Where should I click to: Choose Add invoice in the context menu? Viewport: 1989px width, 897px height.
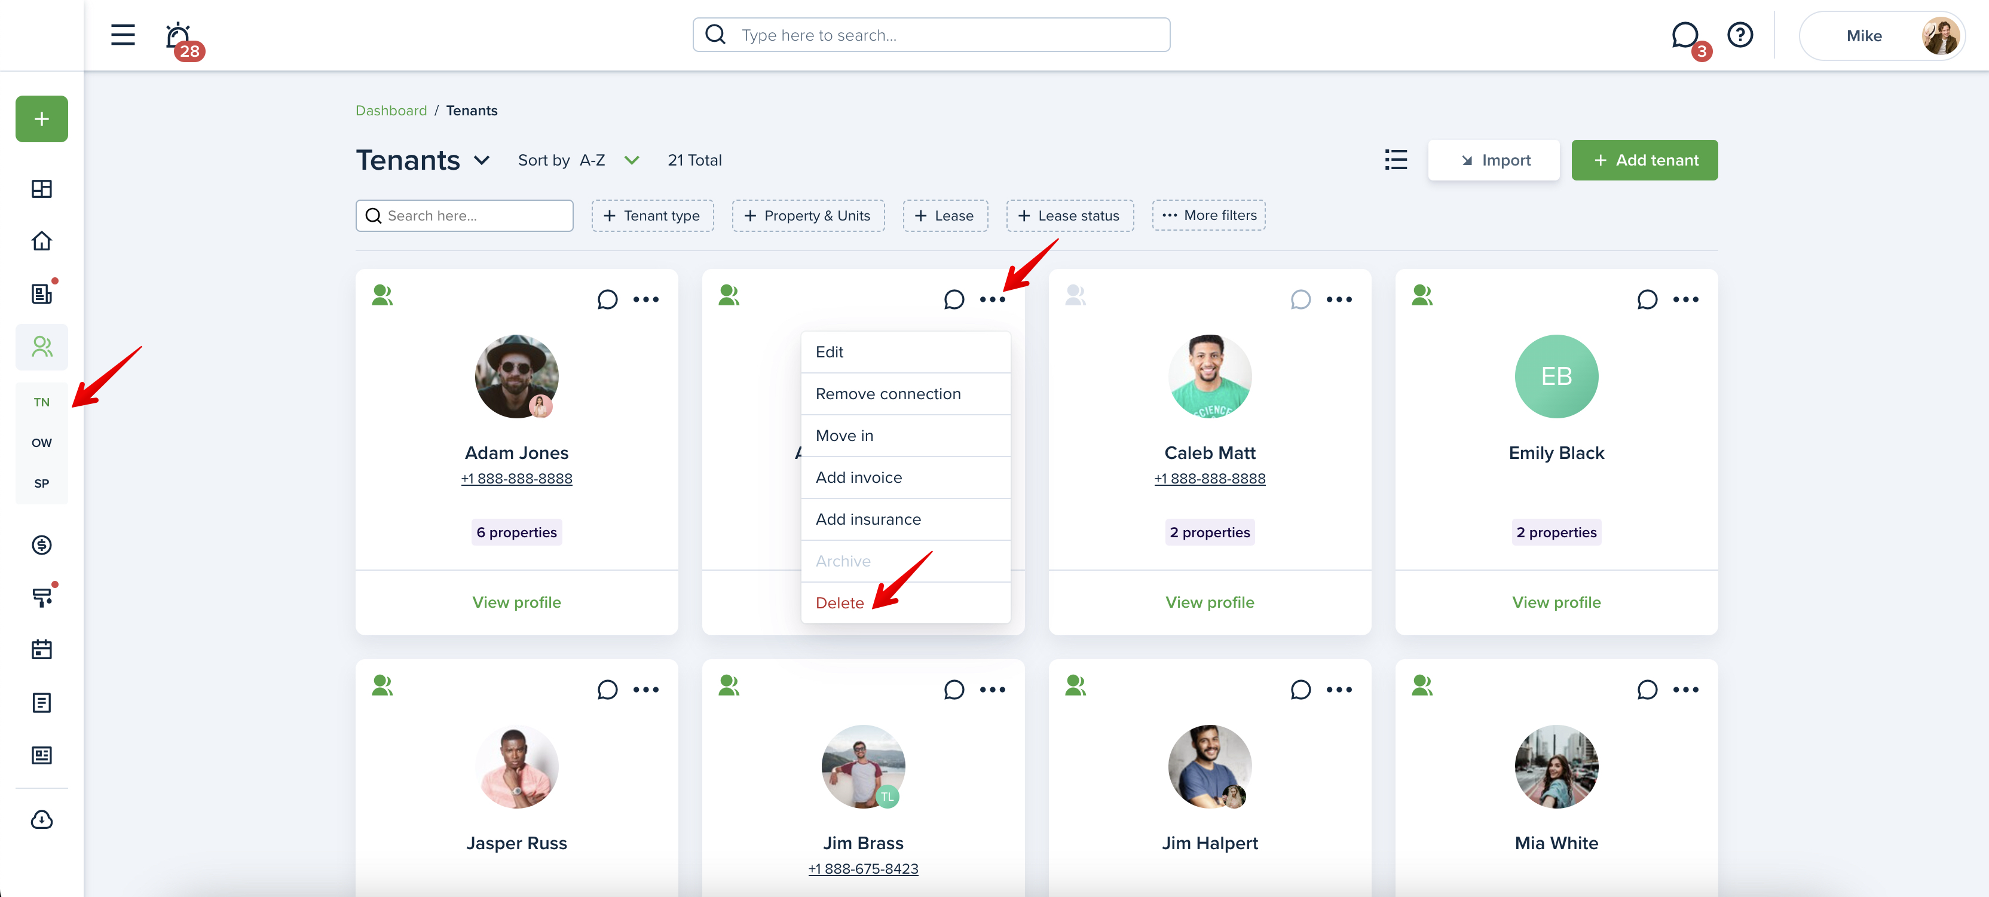tap(905, 477)
